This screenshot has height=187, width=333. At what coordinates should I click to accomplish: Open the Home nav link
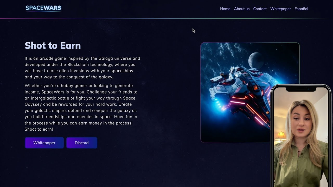[225, 9]
